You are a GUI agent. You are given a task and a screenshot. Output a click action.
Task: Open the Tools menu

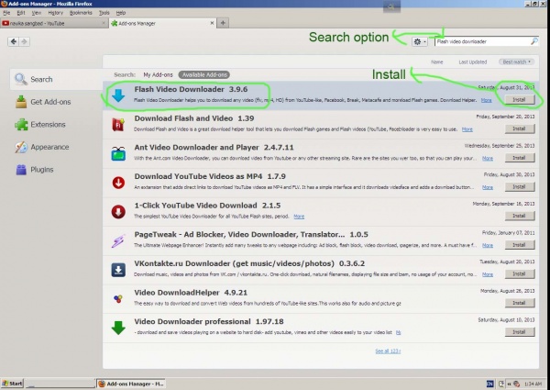point(104,13)
